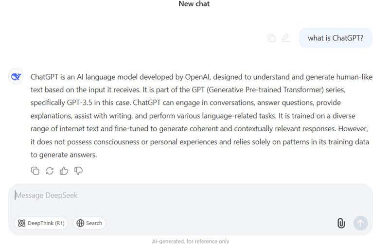Toggle DeepThink (R1) mode
389x244 pixels.
(x=41, y=223)
